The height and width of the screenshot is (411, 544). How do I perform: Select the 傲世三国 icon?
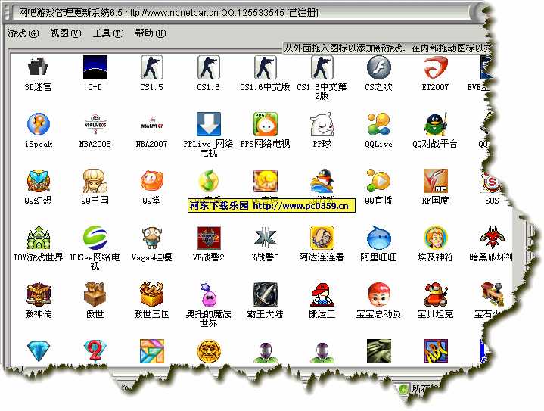151,294
